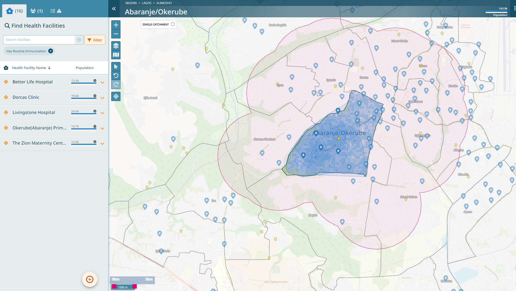Expand Okerube(Abaranje) facility details

[x=102, y=128]
